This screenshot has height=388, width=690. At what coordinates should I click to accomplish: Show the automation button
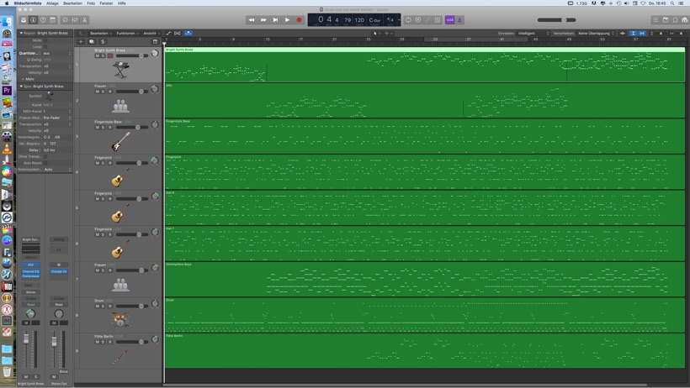pyautogui.click(x=168, y=33)
